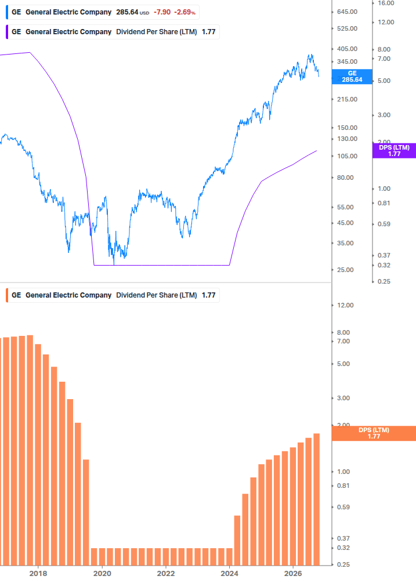Image resolution: width=416 pixels, height=583 pixels.
Task: Click the 25.00 price axis label
Action: [345, 270]
